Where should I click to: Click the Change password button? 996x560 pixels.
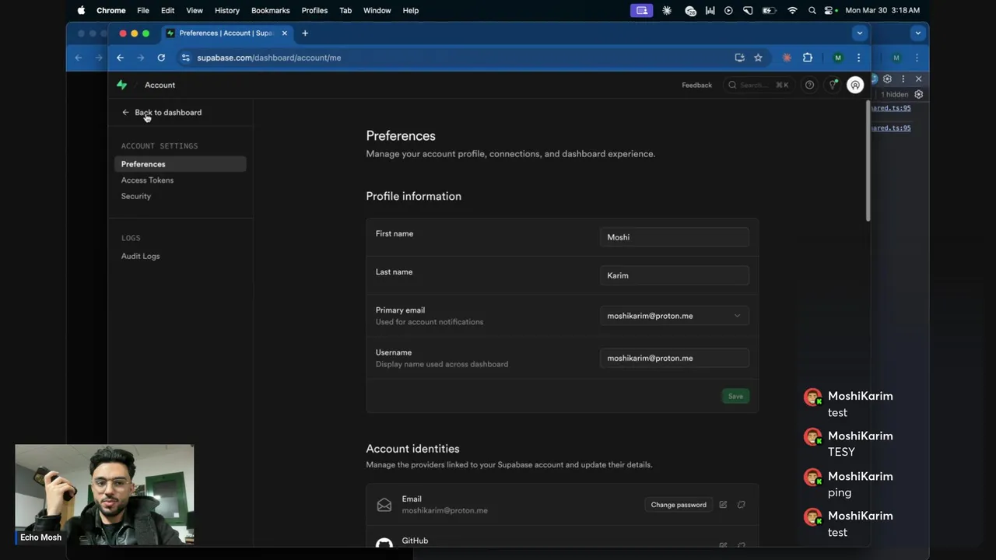click(x=679, y=505)
